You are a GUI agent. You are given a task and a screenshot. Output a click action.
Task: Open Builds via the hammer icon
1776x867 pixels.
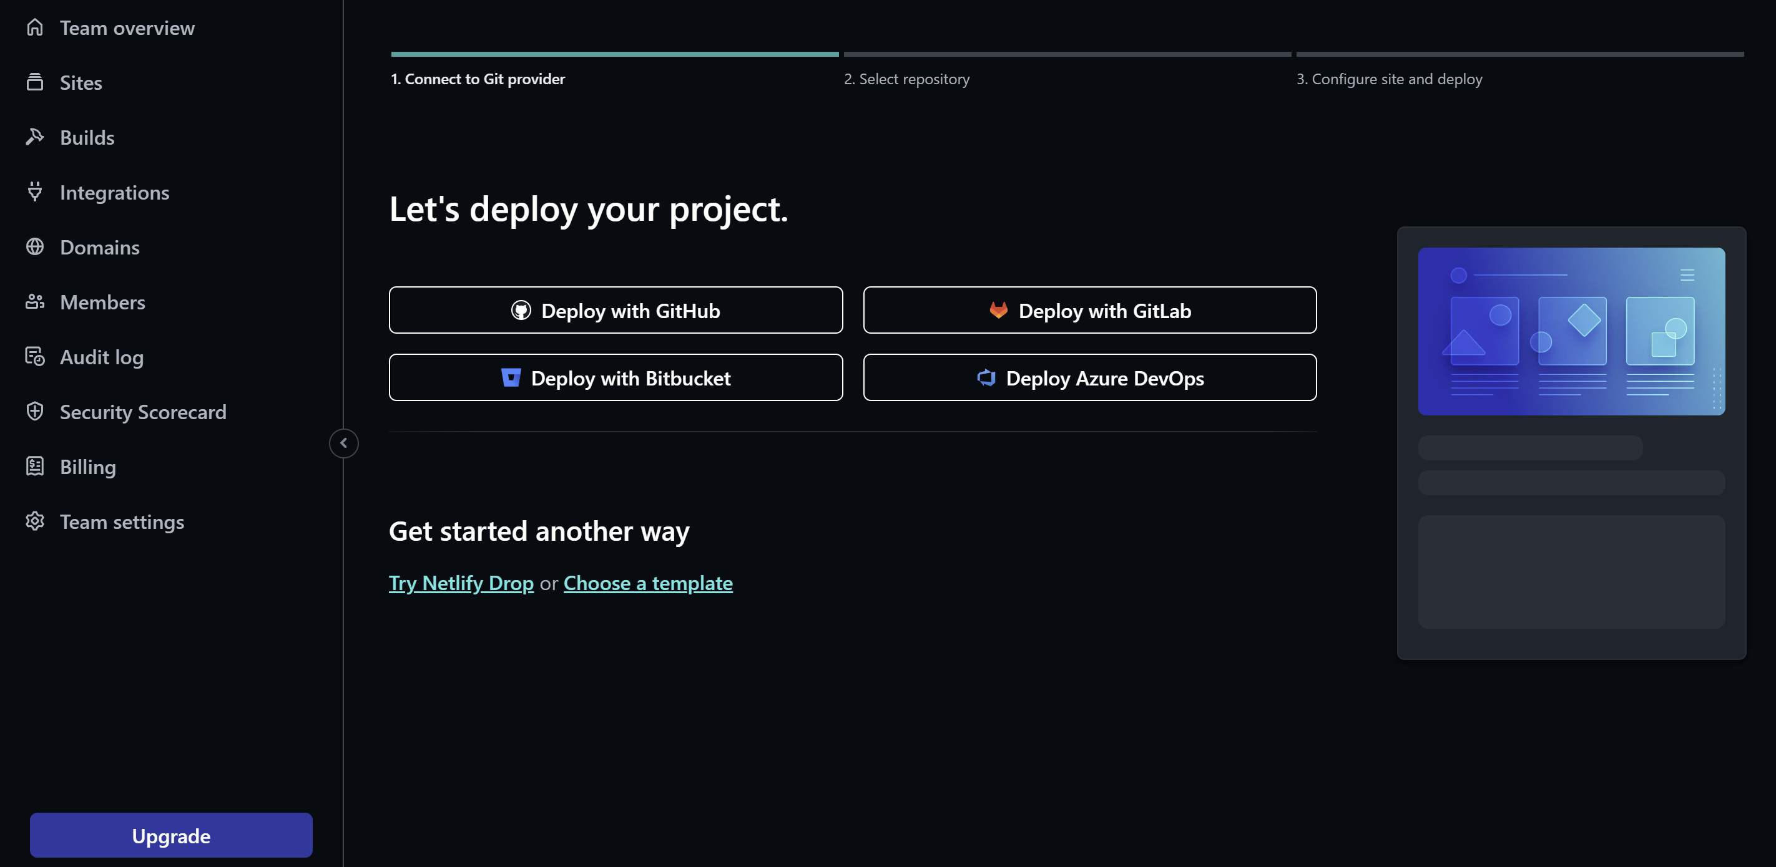click(35, 137)
